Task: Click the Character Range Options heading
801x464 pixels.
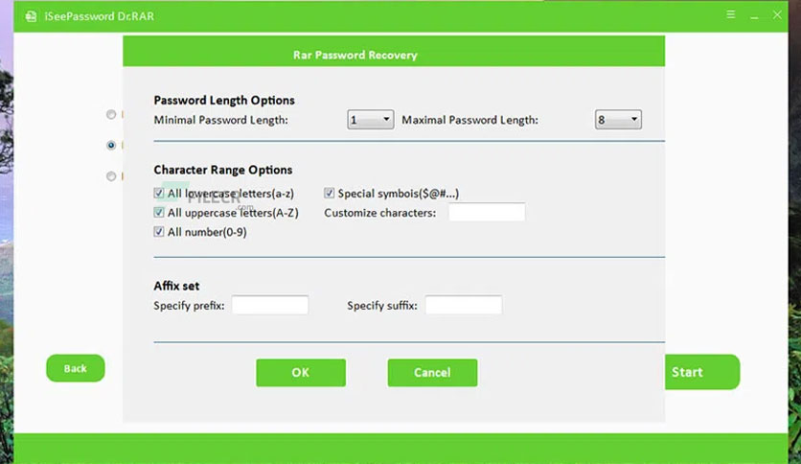Action: tap(223, 170)
